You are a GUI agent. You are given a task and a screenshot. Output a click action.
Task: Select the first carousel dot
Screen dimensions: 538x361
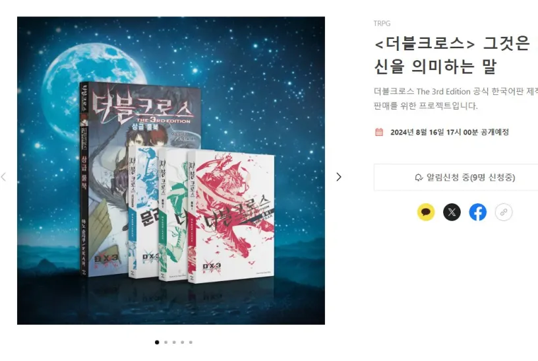[x=157, y=342]
